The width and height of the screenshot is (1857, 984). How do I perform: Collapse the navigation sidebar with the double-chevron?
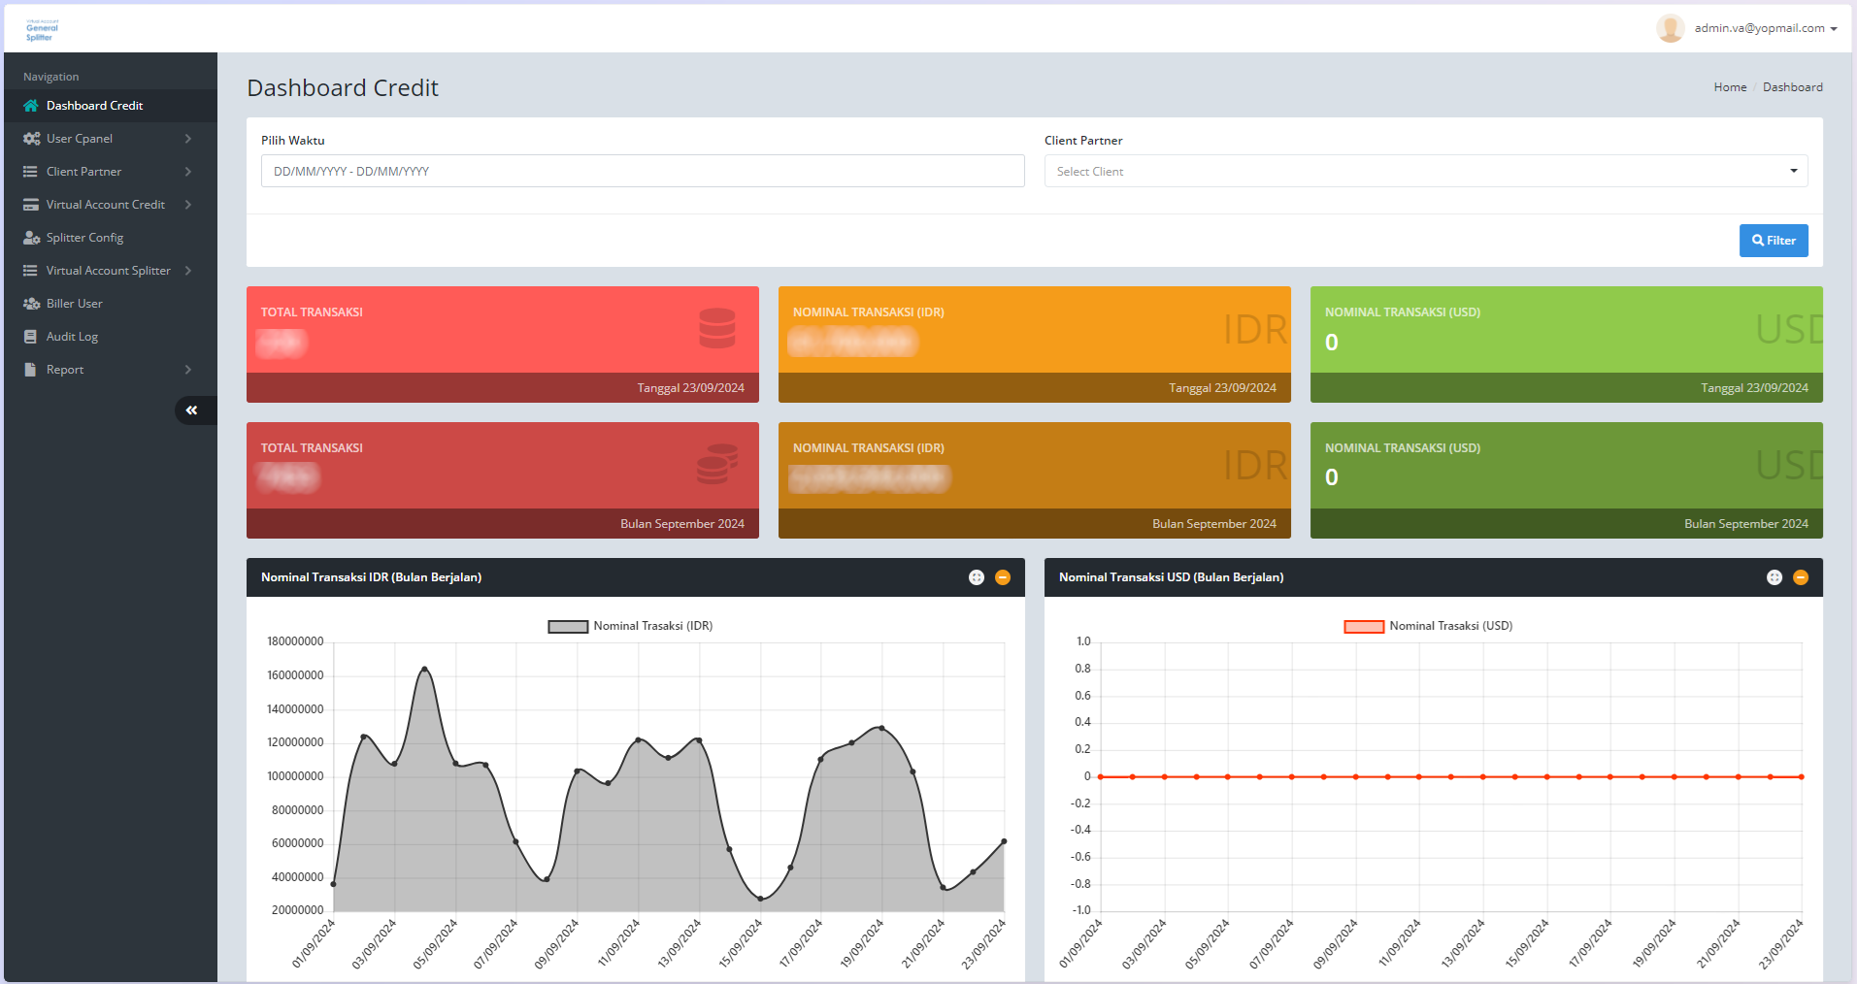tap(193, 410)
